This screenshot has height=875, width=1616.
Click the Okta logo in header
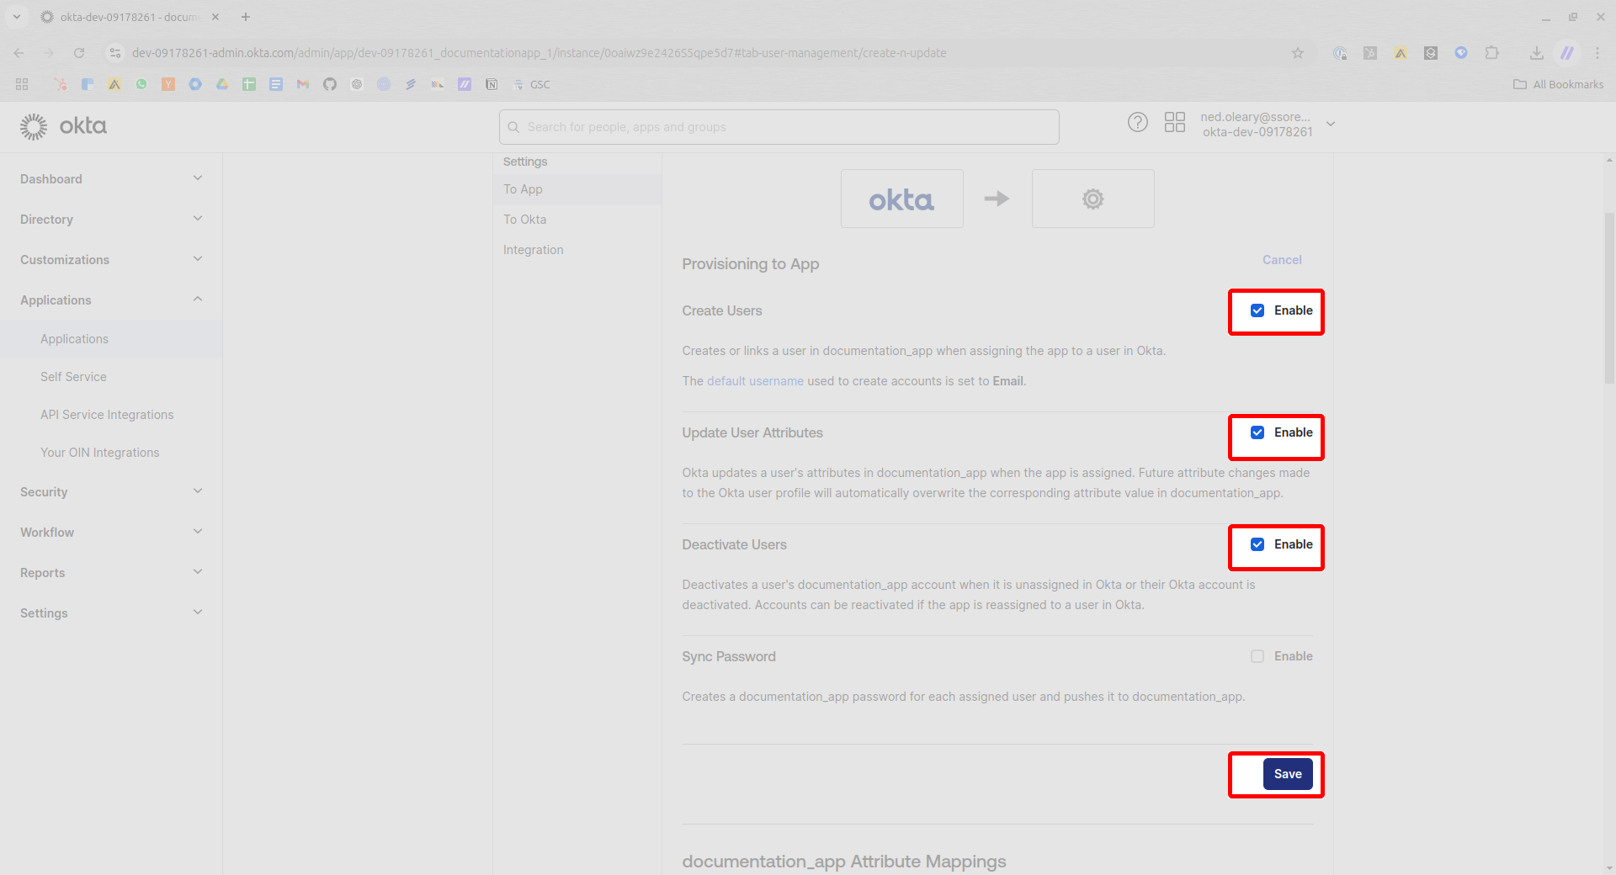pos(63,126)
